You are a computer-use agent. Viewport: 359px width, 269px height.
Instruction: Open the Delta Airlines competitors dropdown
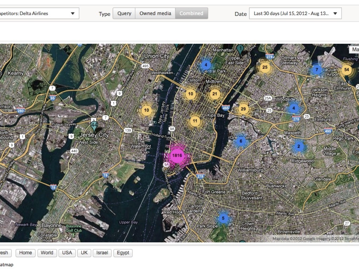point(39,14)
